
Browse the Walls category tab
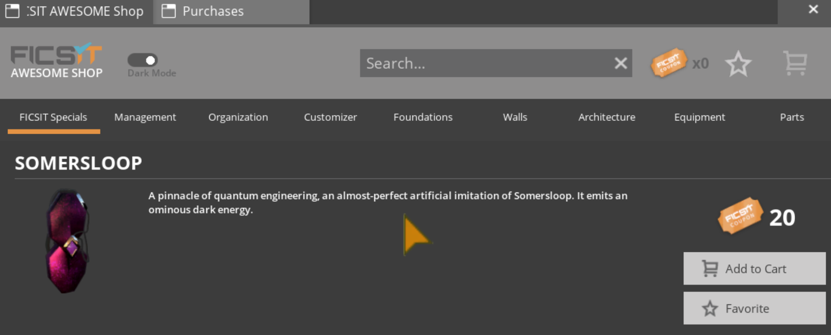[515, 117]
